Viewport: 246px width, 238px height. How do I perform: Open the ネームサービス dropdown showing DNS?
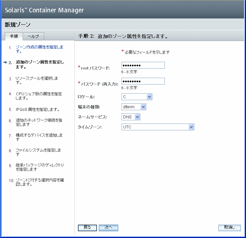tap(131, 117)
